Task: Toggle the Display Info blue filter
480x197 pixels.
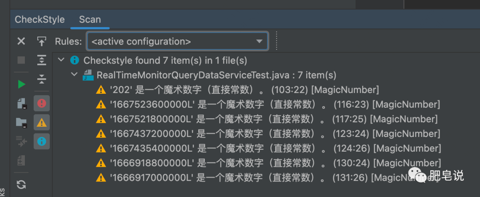Action: point(42,141)
